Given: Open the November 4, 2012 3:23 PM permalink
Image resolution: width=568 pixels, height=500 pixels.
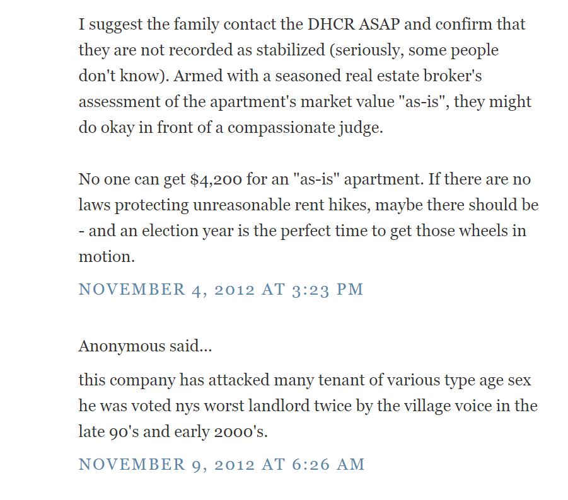Looking at the screenshot, I should [x=221, y=289].
